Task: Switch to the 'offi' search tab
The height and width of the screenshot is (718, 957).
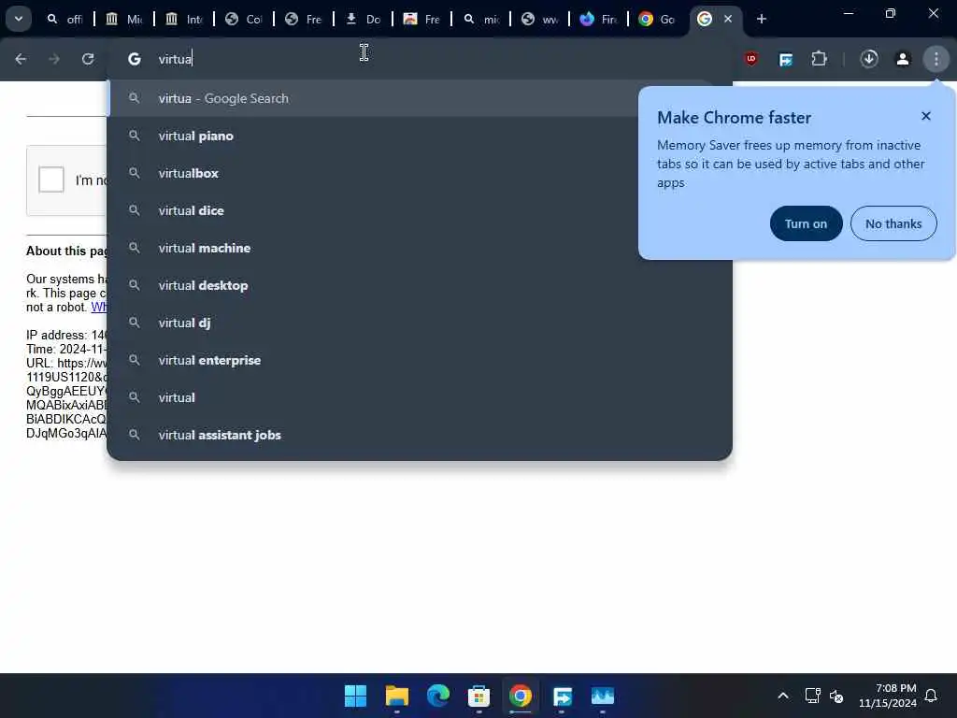Action: 64,19
